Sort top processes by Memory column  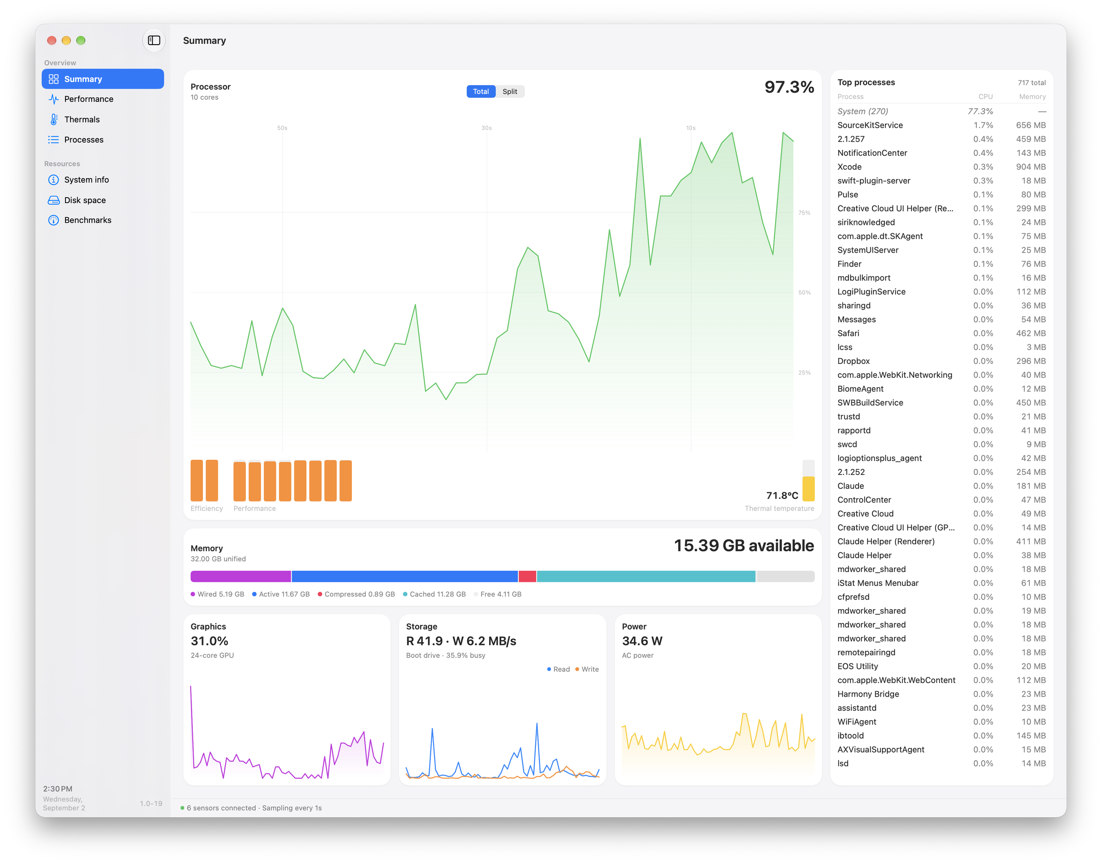pos(1032,97)
